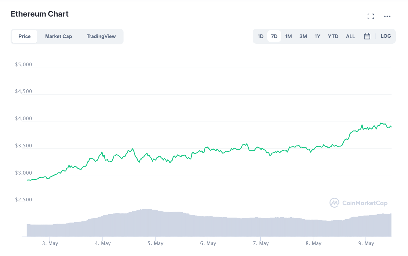Screen dimensions: 408x256
Task: Click the Ethereum Chart heading
Action: pos(40,14)
